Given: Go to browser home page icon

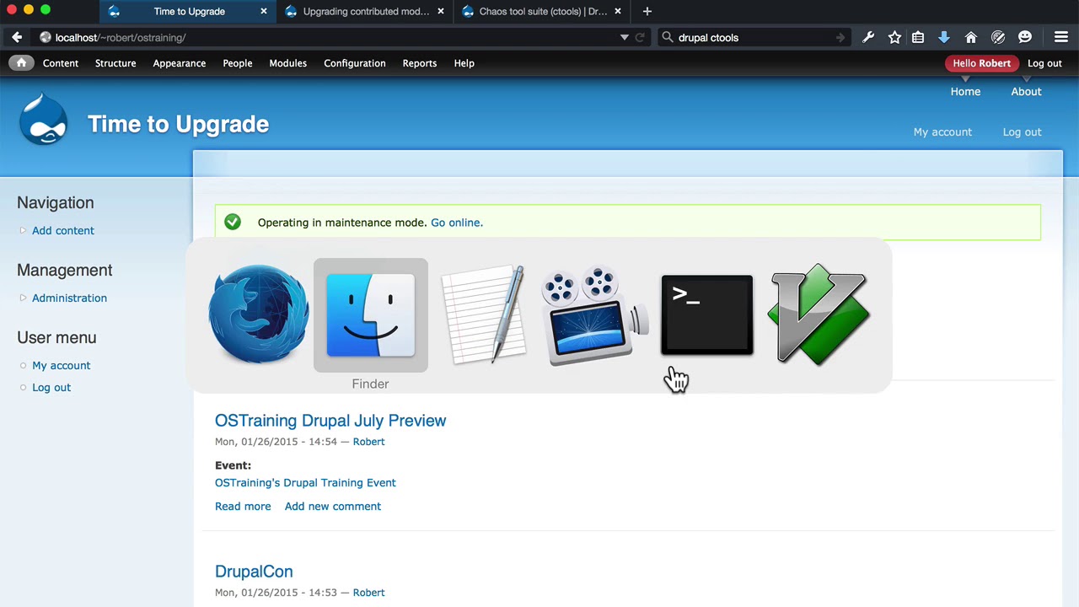Looking at the screenshot, I should click(971, 37).
